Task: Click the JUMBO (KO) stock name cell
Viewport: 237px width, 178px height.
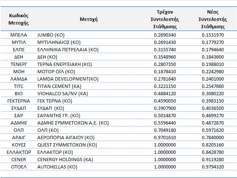Action: (51, 35)
